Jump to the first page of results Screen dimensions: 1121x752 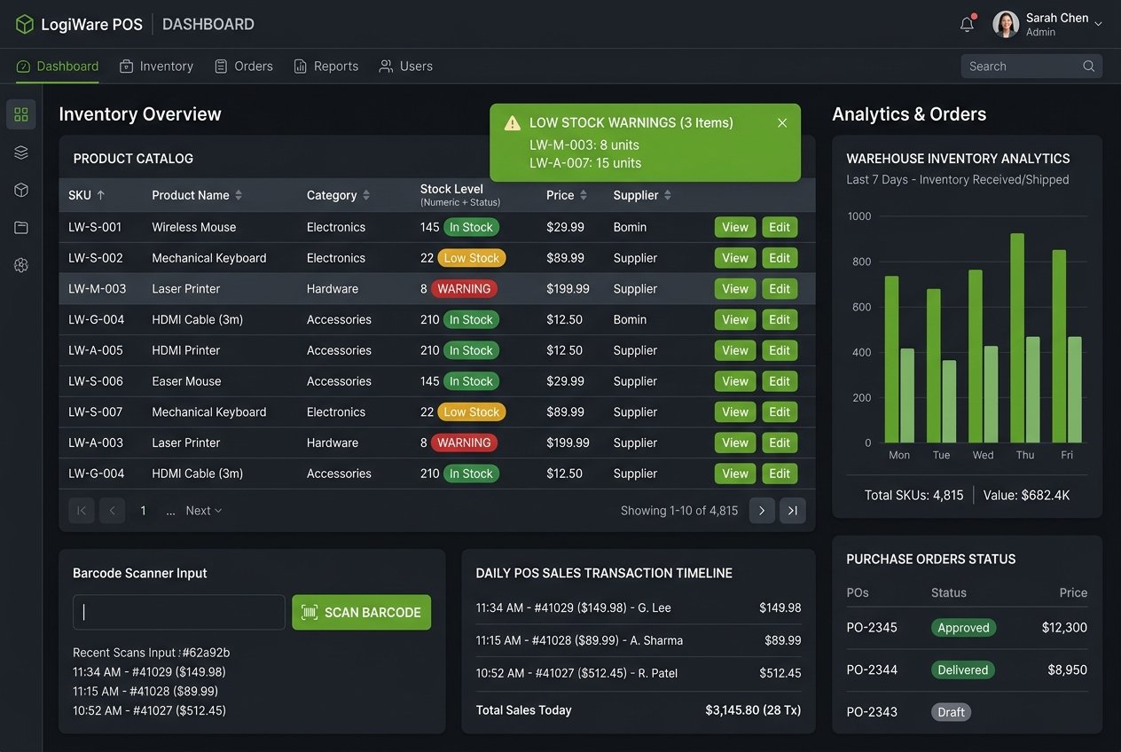(x=82, y=511)
